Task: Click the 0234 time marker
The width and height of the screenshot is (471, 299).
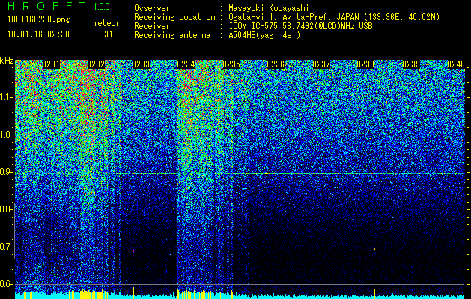Action: click(186, 64)
